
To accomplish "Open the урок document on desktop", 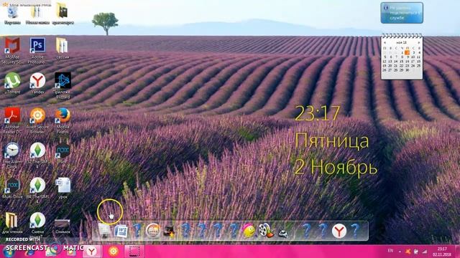I will (x=63, y=188).
